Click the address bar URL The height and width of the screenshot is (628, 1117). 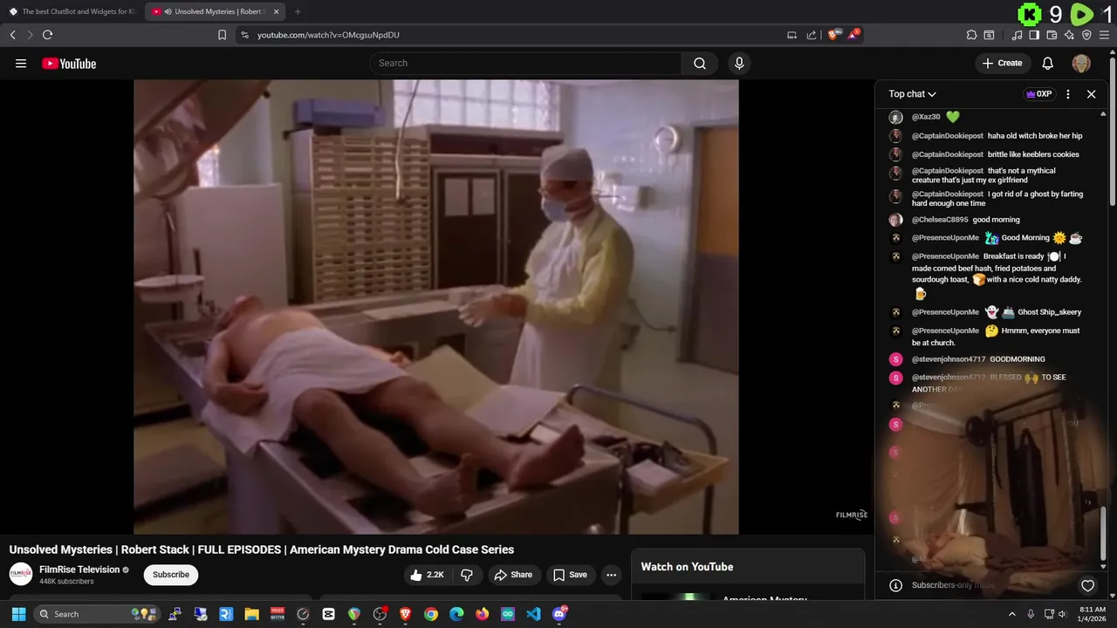328,35
